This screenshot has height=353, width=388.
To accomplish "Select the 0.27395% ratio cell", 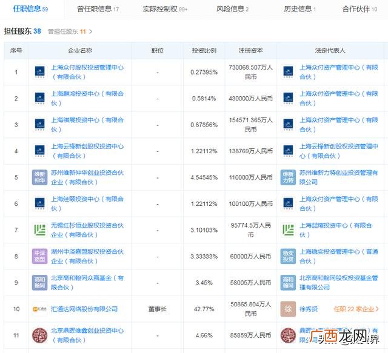I will tap(204, 72).
